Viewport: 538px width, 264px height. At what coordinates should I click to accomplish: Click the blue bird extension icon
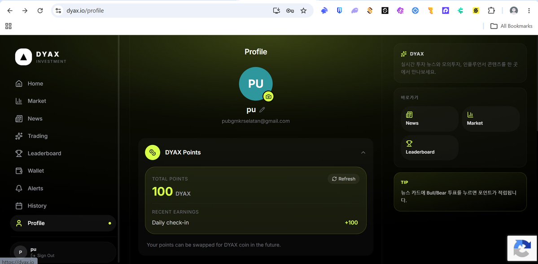click(324, 11)
